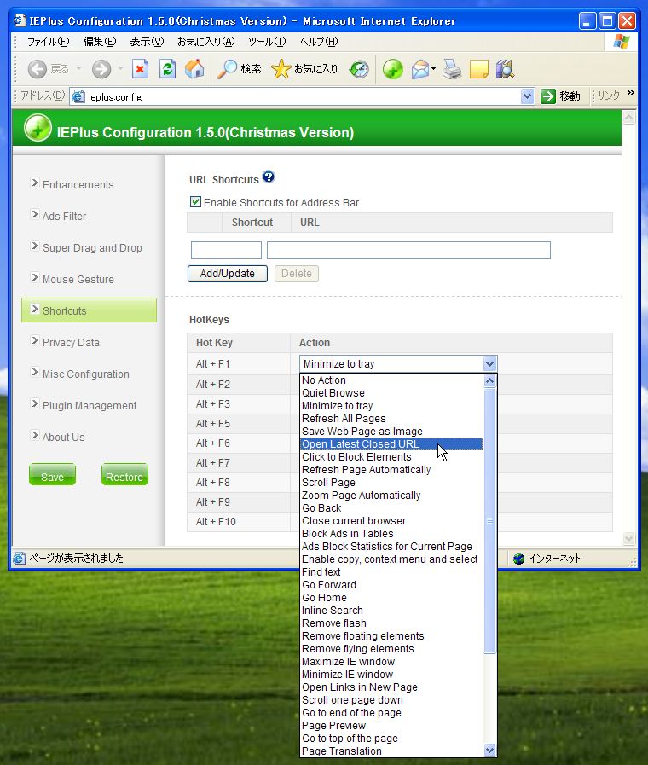Expand the links toolbar chevron

(x=630, y=93)
